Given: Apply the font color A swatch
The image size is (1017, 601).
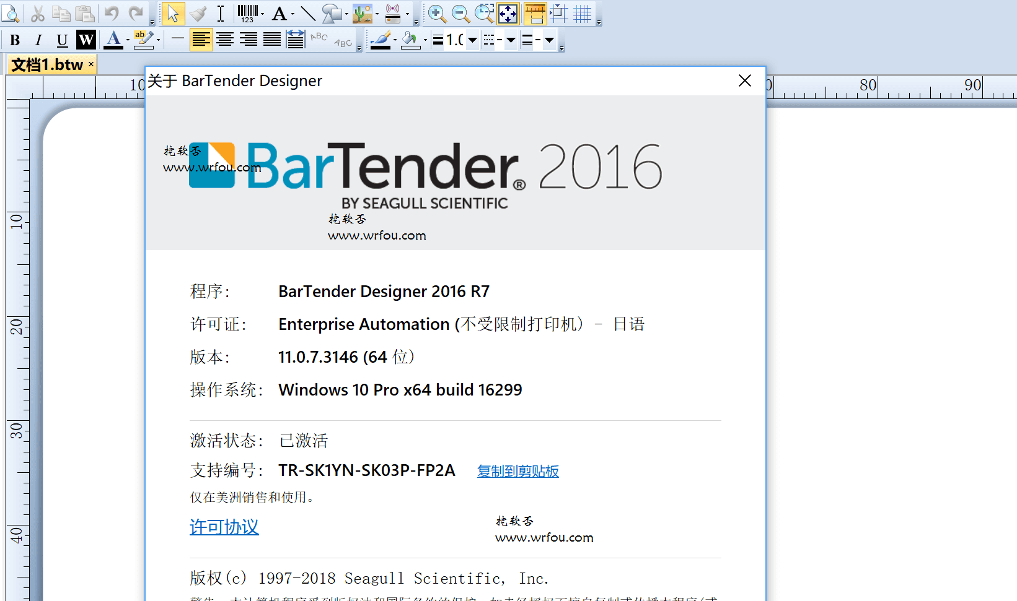Looking at the screenshot, I should click(113, 40).
